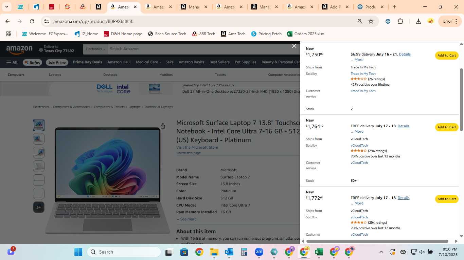Launch Excel from the taskbar

319,252
